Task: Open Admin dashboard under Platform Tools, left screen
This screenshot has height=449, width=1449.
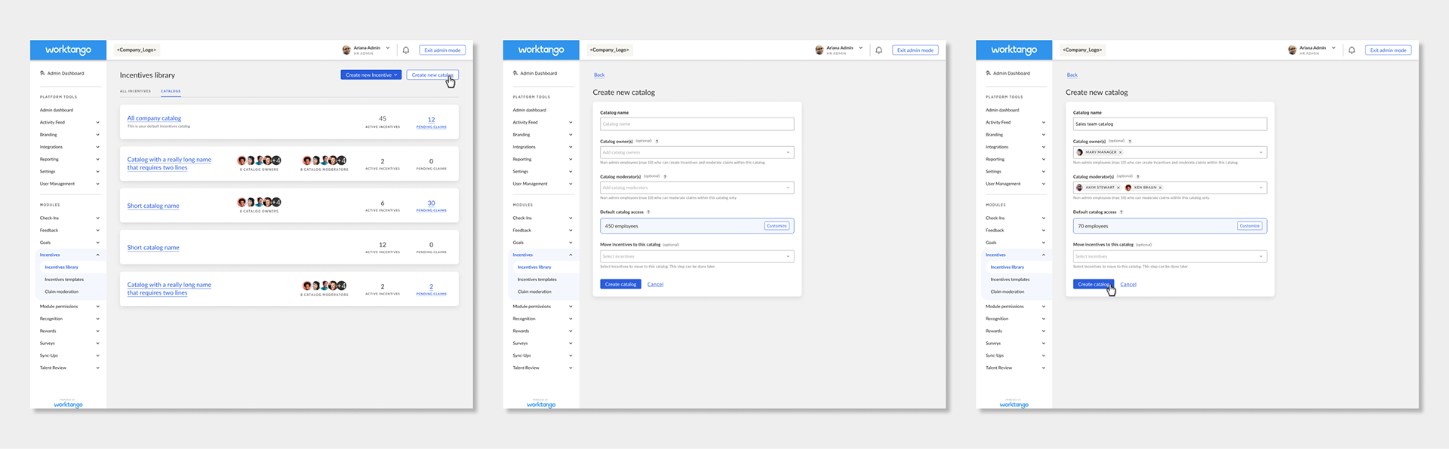Action: tap(57, 110)
